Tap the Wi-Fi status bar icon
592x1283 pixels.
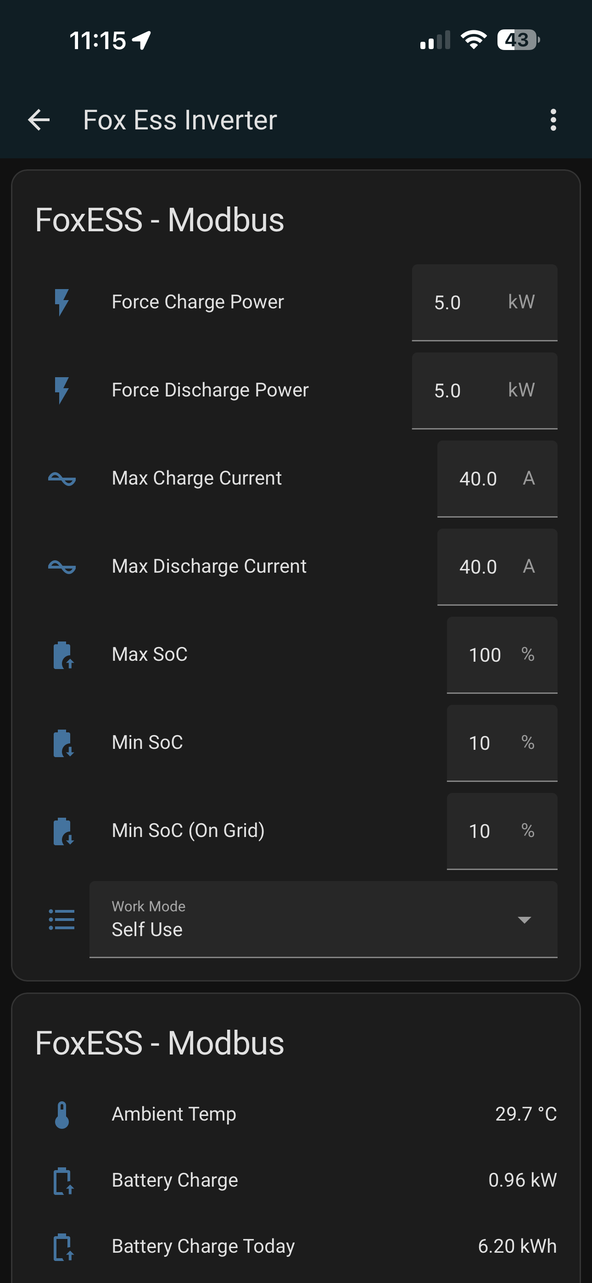474,40
